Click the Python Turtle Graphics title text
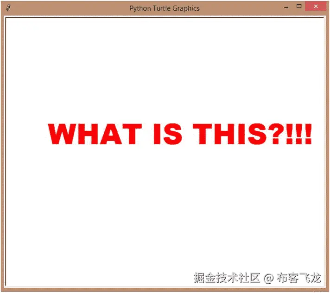 (165, 8)
